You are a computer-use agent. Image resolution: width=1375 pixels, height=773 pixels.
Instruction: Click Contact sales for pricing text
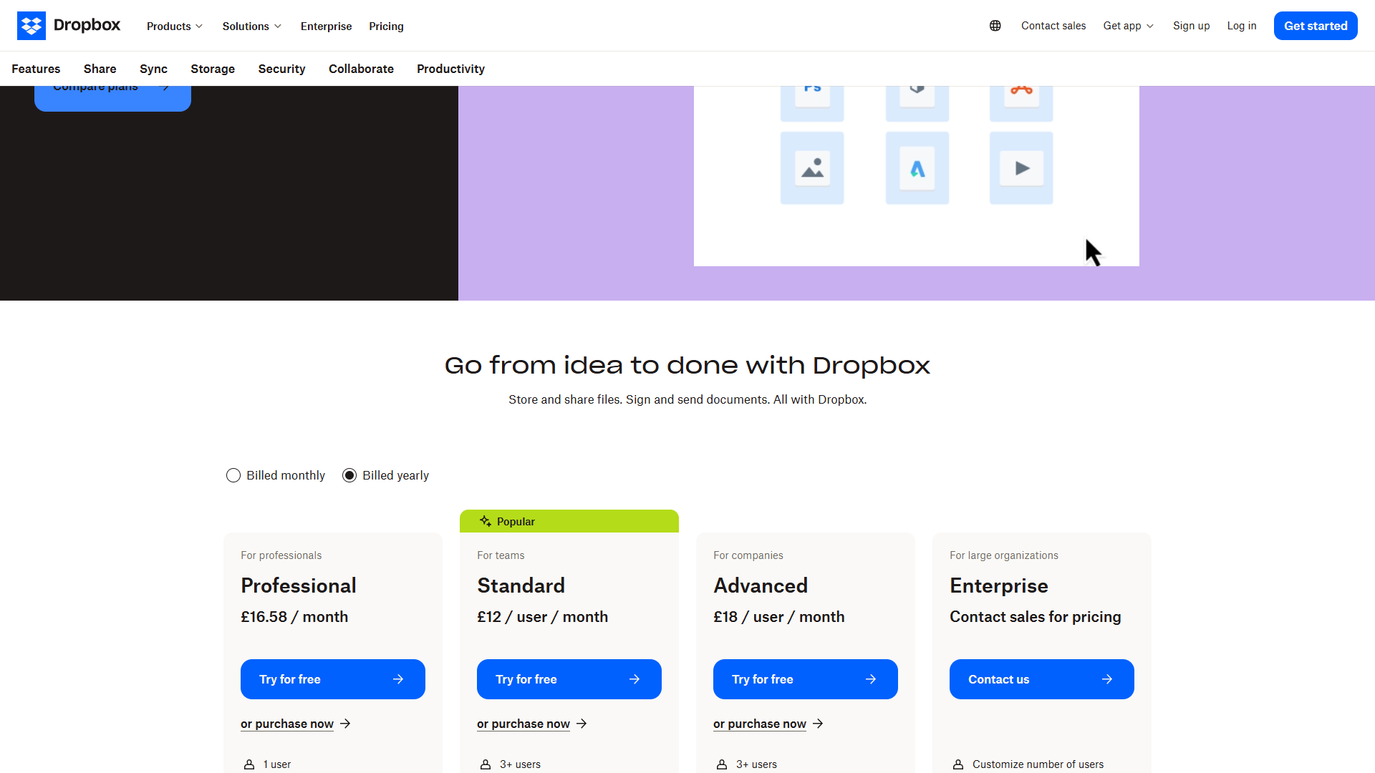point(1036,617)
